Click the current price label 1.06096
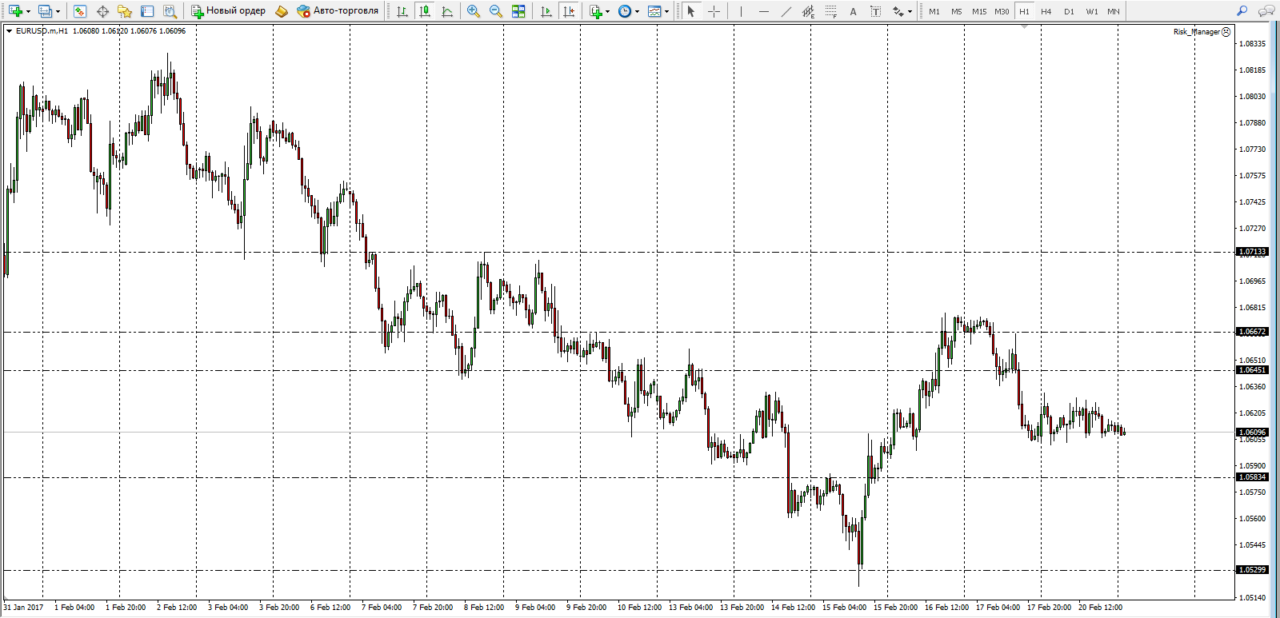1280x618 pixels. coord(1252,433)
